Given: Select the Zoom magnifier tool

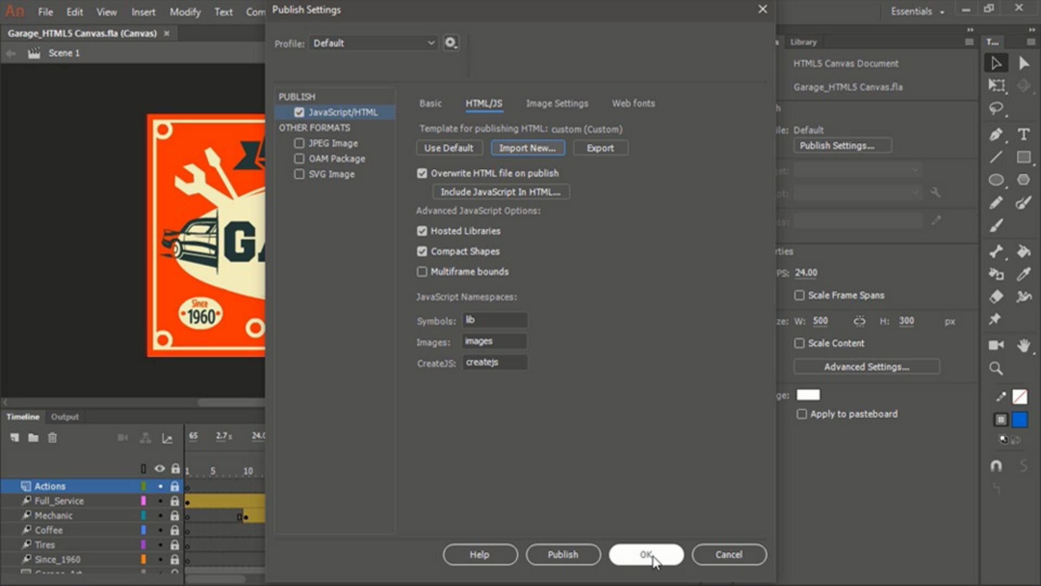Looking at the screenshot, I should pyautogui.click(x=996, y=369).
